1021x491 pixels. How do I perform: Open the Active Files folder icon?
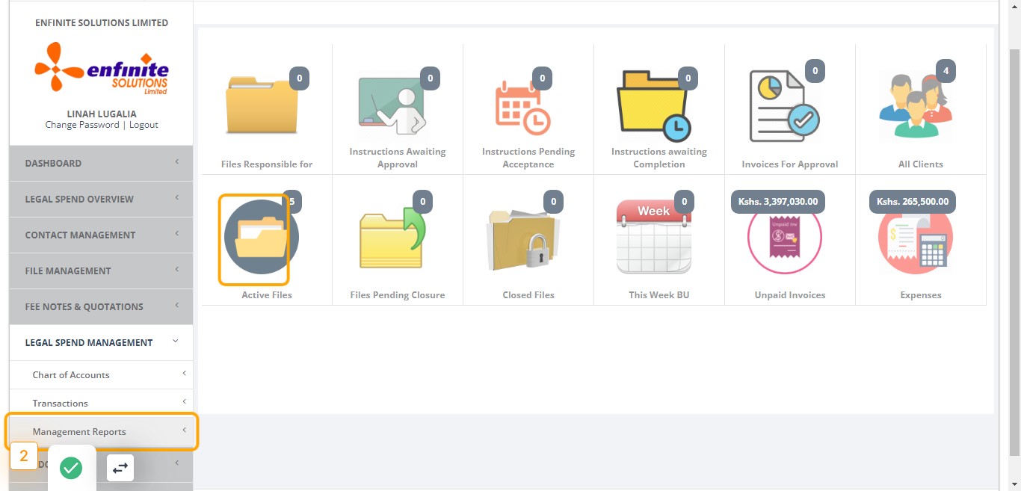tap(262, 237)
